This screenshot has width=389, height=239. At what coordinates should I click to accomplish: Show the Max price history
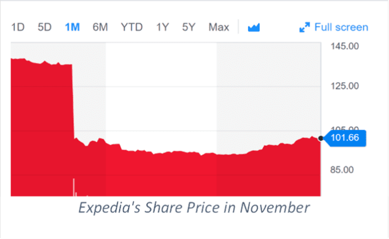click(x=219, y=27)
